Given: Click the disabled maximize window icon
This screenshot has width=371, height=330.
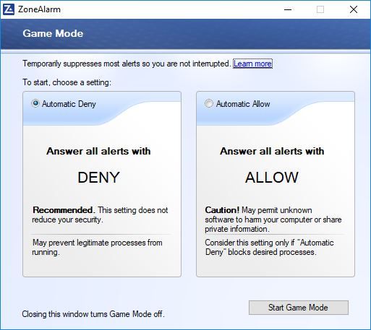Looking at the screenshot, I should pos(320,9).
